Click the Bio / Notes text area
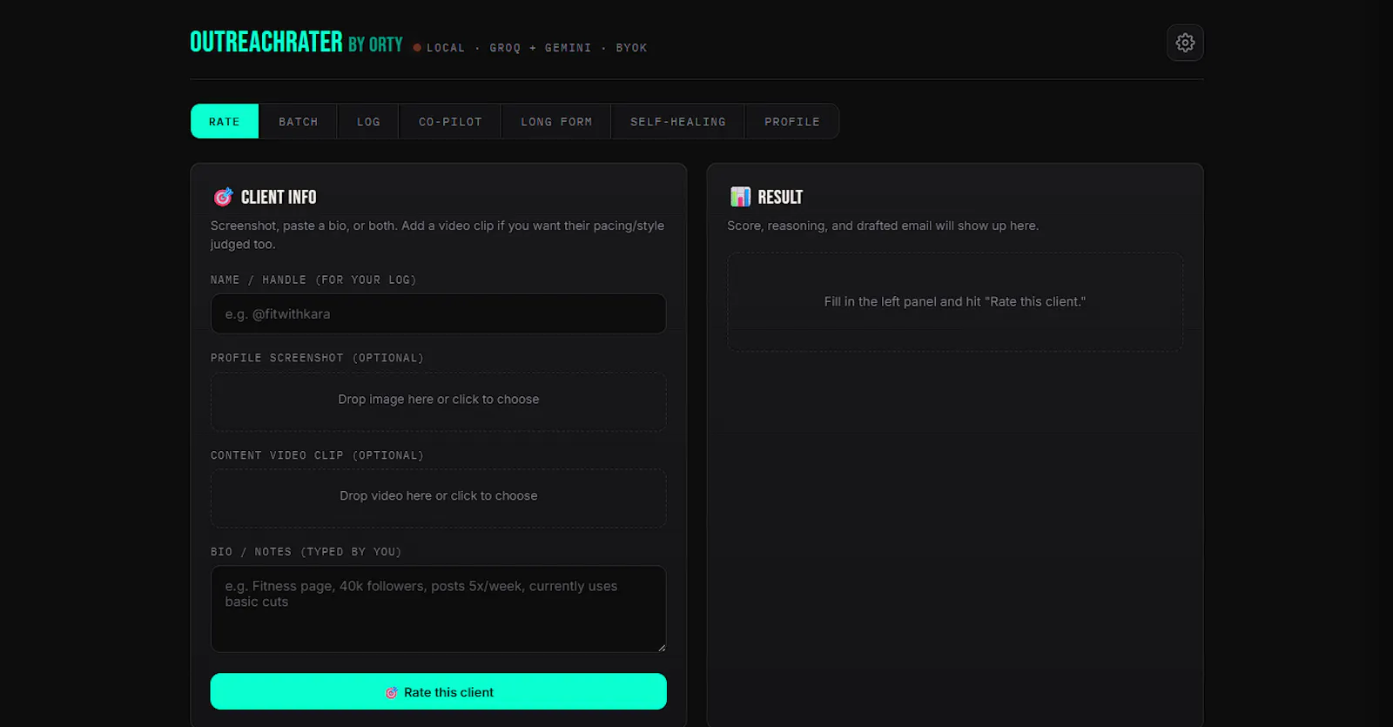The width and height of the screenshot is (1393, 727). [439, 609]
